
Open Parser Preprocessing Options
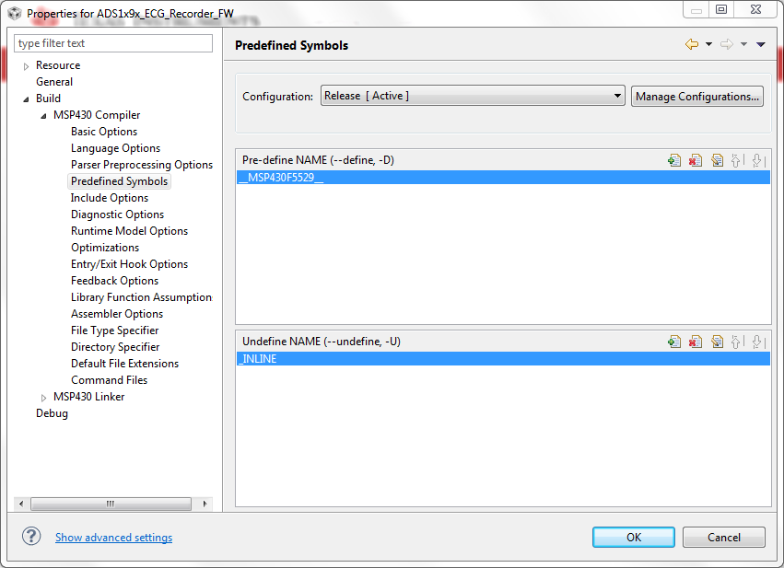[x=142, y=165]
